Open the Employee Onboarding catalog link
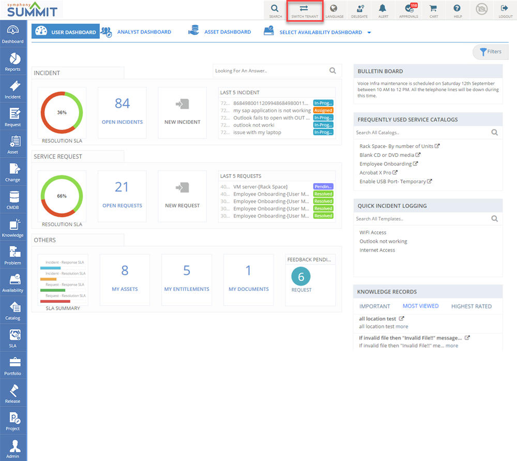 386,164
